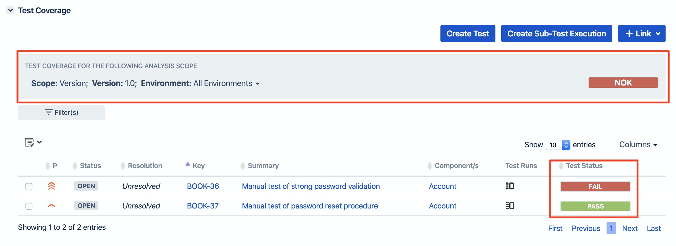Open Test Runs icon for BOOK-37
Image resolution: width=676 pixels, height=246 pixels.
coord(510,206)
